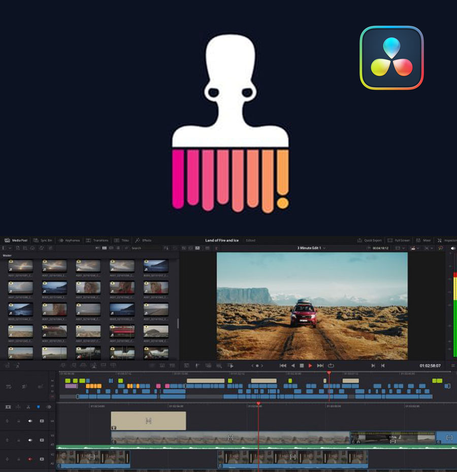Open the Transitions panel

pyautogui.click(x=97, y=240)
